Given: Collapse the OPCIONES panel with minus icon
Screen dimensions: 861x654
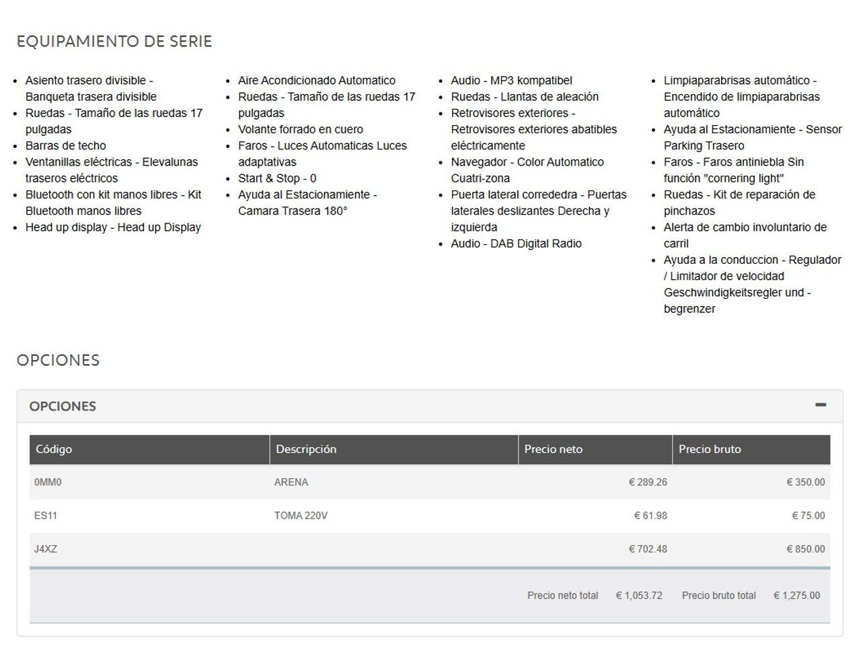Looking at the screenshot, I should (820, 405).
